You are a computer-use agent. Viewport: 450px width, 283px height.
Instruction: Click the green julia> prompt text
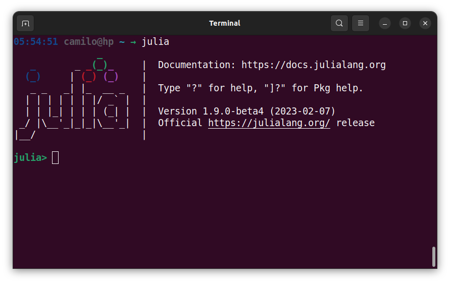click(x=30, y=158)
